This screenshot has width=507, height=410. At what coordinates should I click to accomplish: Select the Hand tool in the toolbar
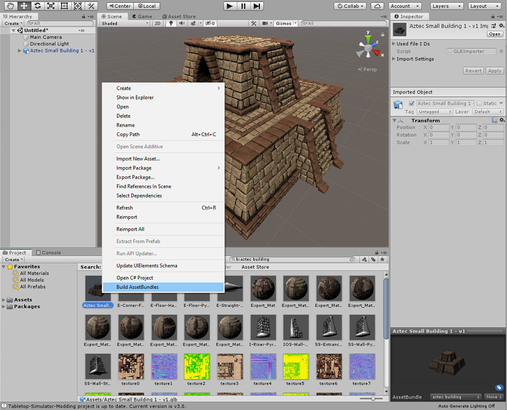point(10,6)
